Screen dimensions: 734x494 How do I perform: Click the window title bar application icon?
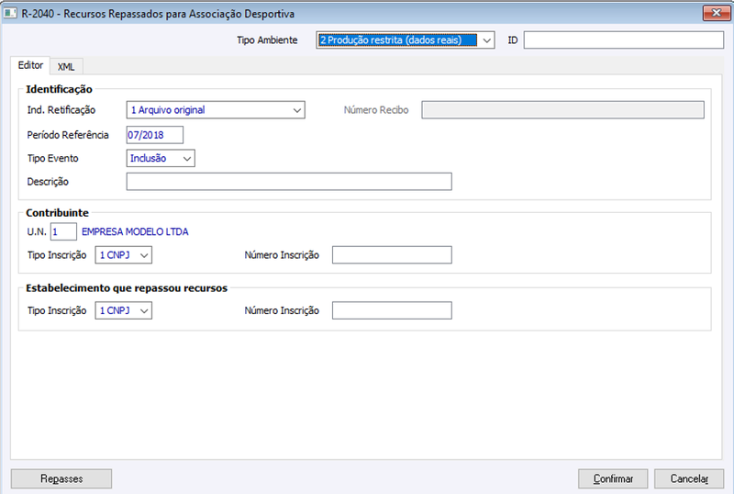click(10, 13)
